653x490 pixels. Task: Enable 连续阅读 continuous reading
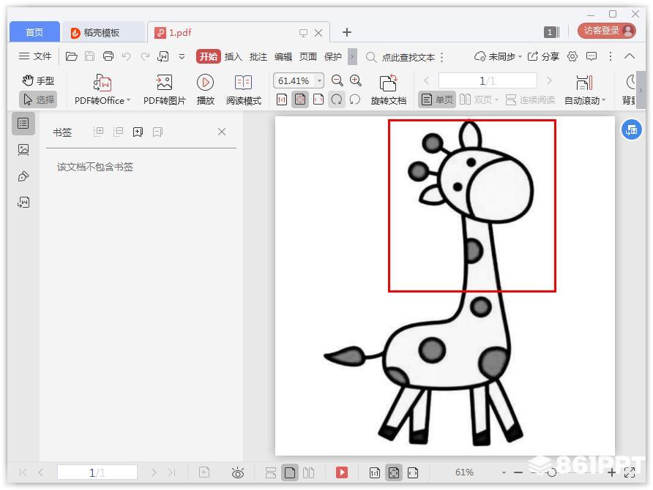point(530,100)
